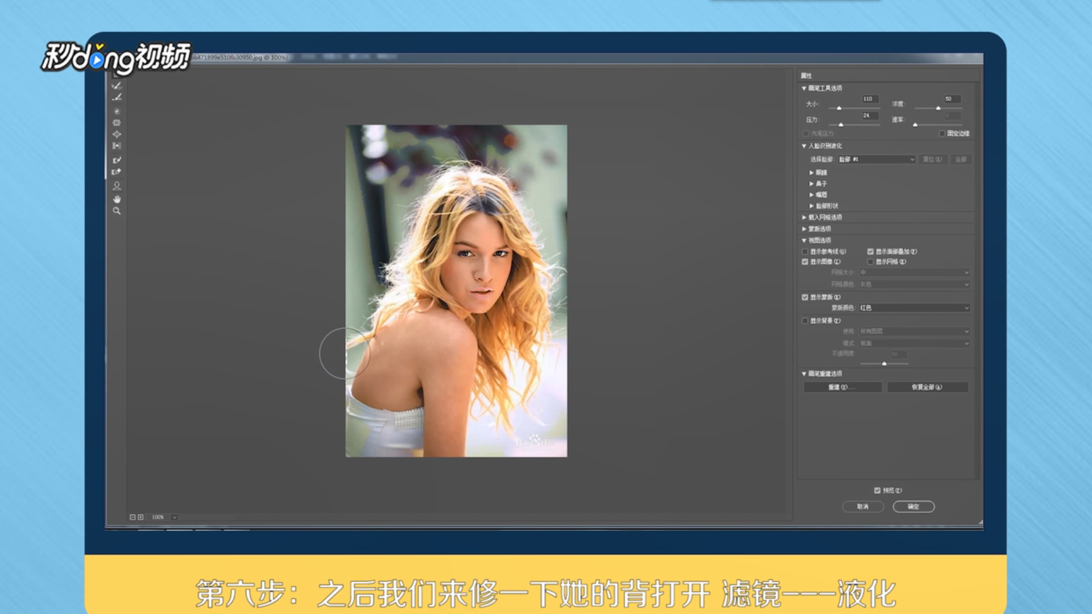Screen dimensions: 1092x614
Task: Select the Zoom magnifier tool
Action: click(x=117, y=211)
